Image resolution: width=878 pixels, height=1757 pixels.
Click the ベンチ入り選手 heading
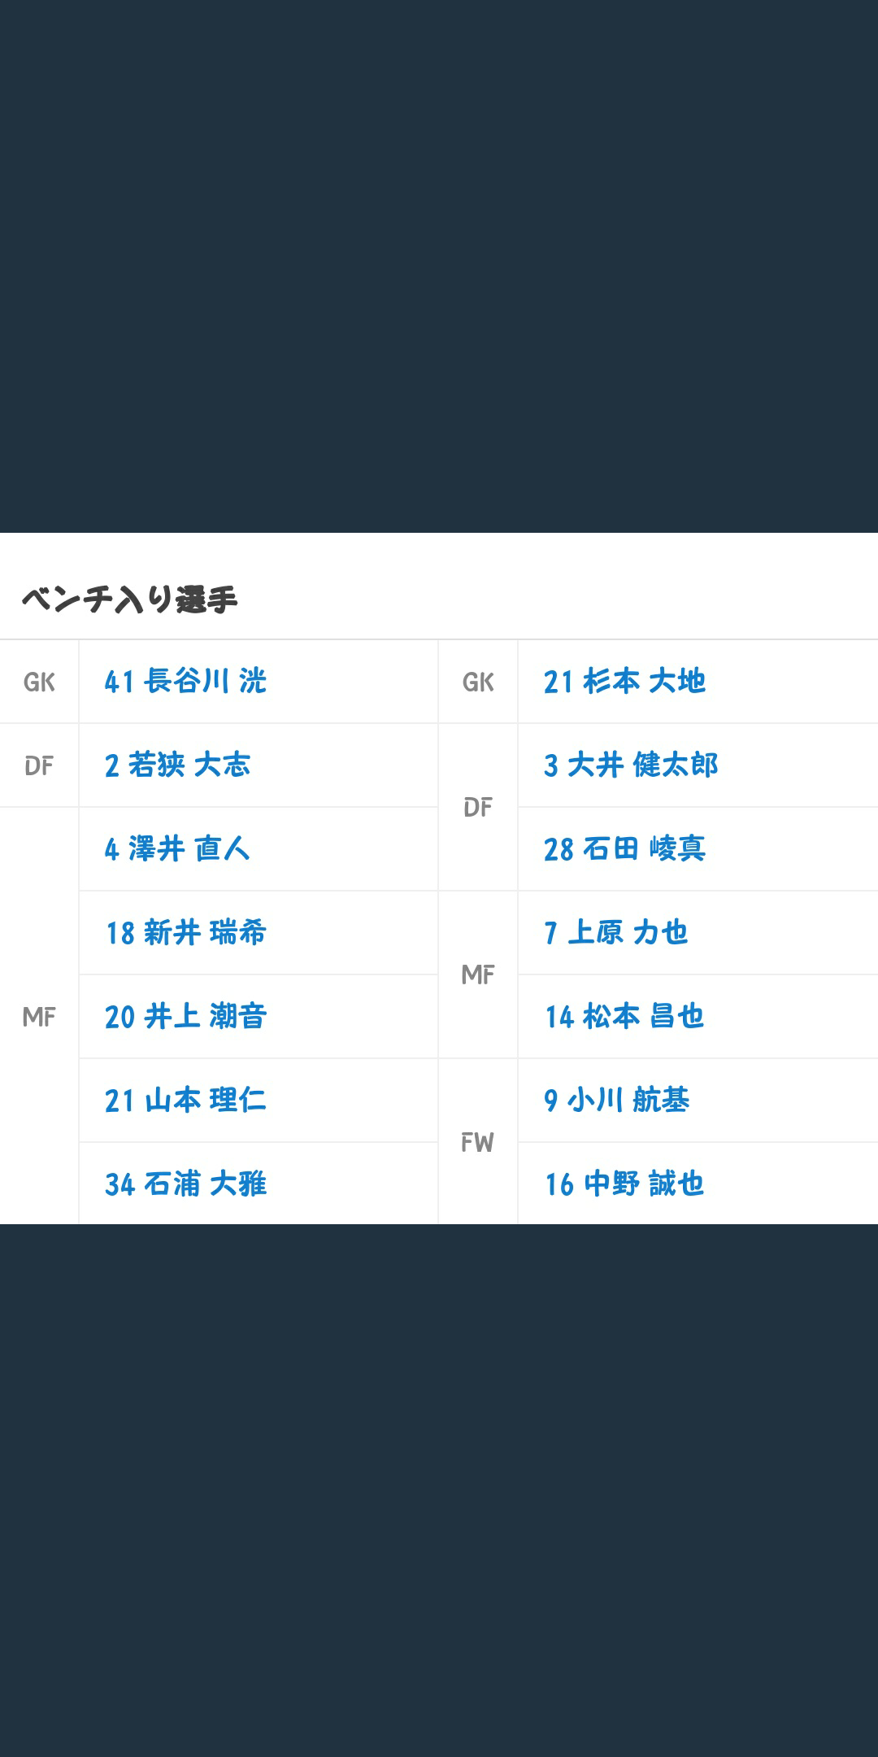point(129,599)
